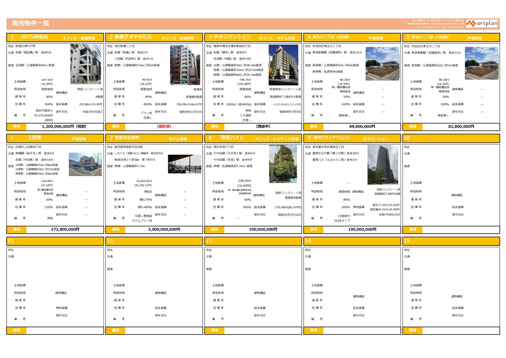The image size is (506, 358).
Task: Select the empty price field of listing 13
Action: [x=263, y=330]
